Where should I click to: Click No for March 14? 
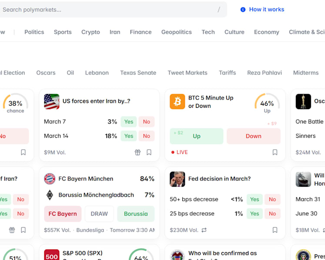(x=147, y=136)
